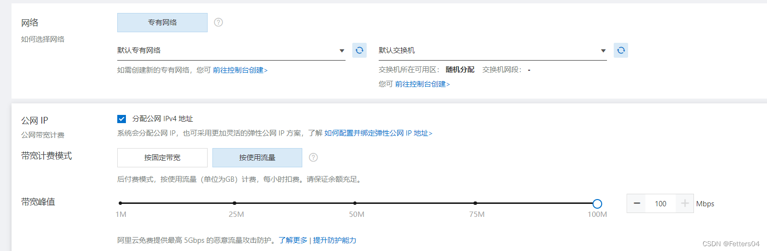Click the 如何选择网络 help text
767x251 pixels.
point(43,39)
